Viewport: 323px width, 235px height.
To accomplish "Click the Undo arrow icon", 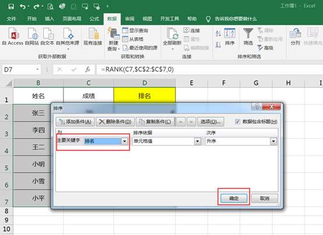I will pyautogui.click(x=23, y=6).
